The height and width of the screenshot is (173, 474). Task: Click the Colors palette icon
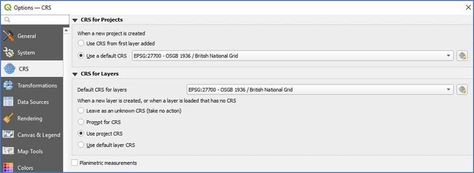pos(8,168)
